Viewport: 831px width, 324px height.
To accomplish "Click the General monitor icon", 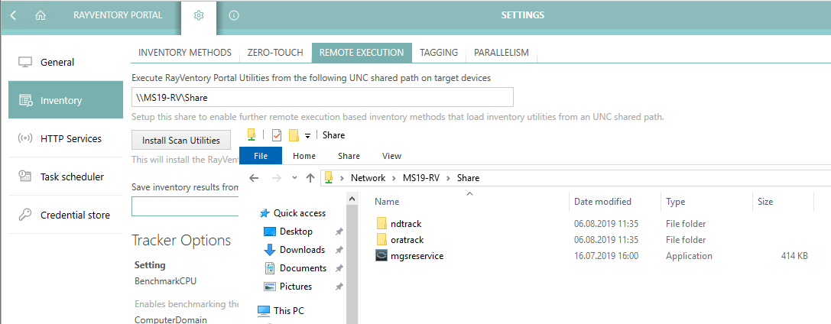I will (x=25, y=62).
